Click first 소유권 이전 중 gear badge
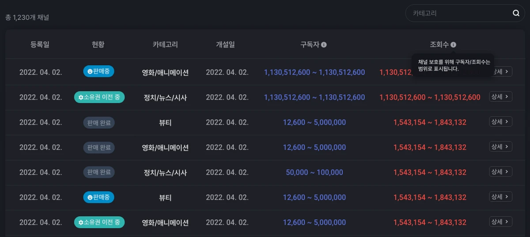The image size is (530, 237). (99, 97)
